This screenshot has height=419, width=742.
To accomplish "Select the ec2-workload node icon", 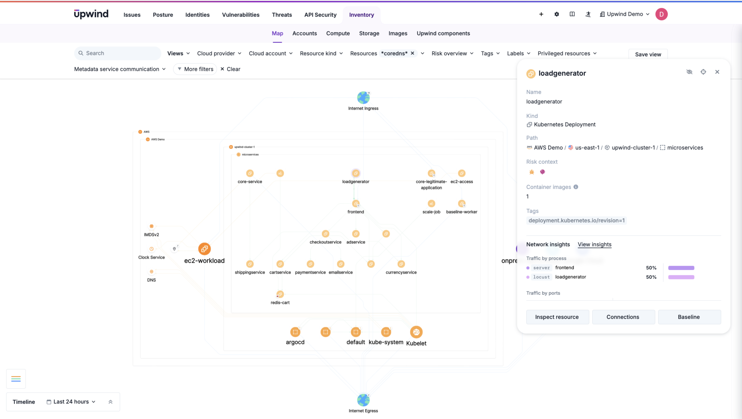I will pos(204,249).
